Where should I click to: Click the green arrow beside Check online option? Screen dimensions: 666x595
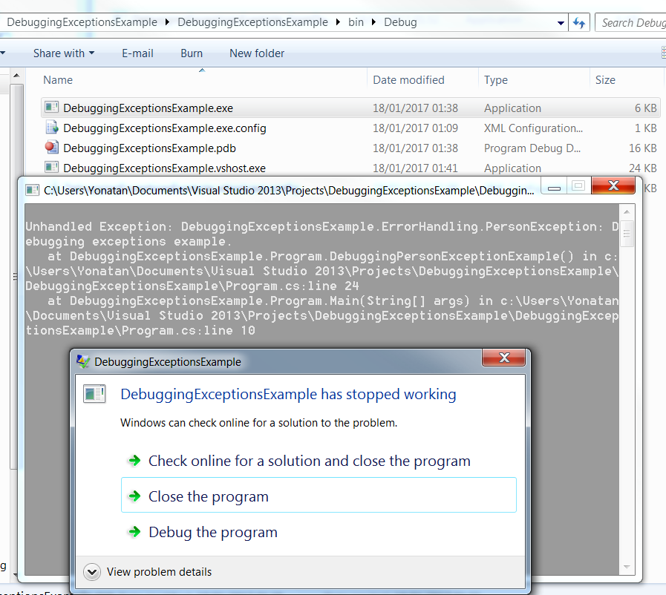134,460
